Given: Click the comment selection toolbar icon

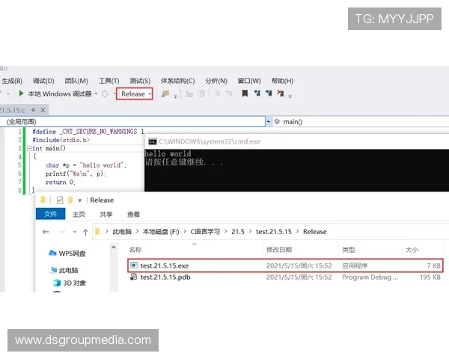Looking at the screenshot, I should click(217, 93).
